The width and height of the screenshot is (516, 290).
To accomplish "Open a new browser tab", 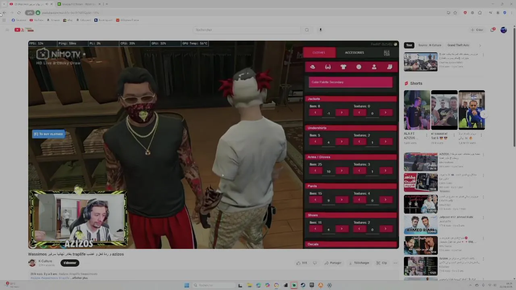I will 106,4.
